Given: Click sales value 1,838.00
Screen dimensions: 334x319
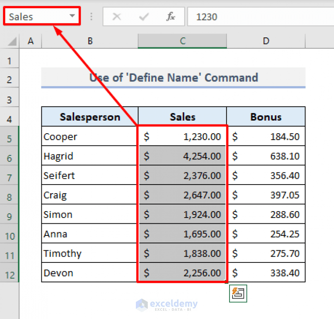Looking at the screenshot, I should click(182, 253).
